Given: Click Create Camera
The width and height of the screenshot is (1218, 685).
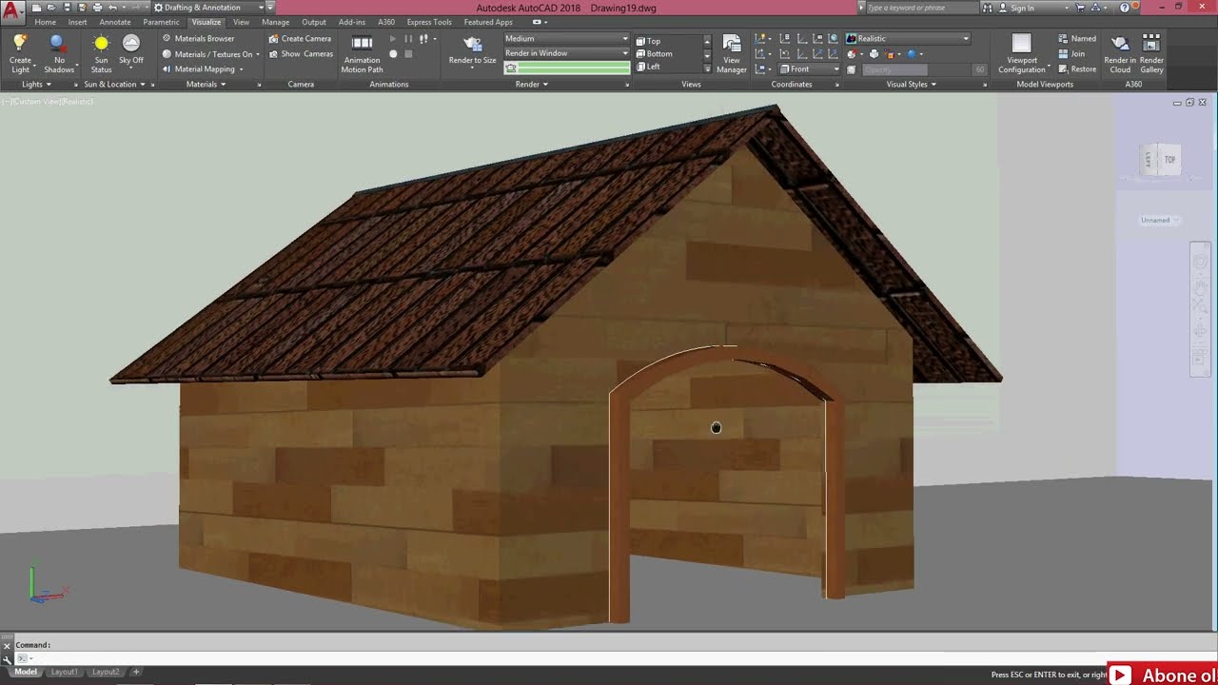Looking at the screenshot, I should (300, 39).
